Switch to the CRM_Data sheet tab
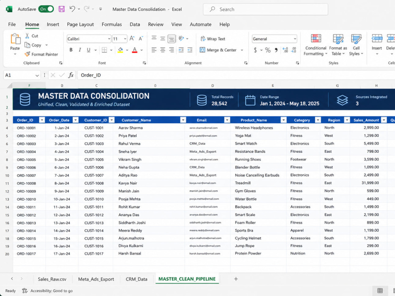The image size is (395, 296). tap(137, 279)
